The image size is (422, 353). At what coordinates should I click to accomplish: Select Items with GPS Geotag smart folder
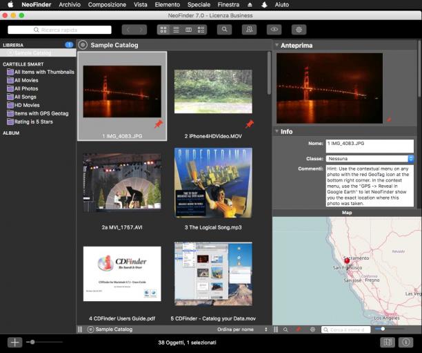tap(38, 113)
